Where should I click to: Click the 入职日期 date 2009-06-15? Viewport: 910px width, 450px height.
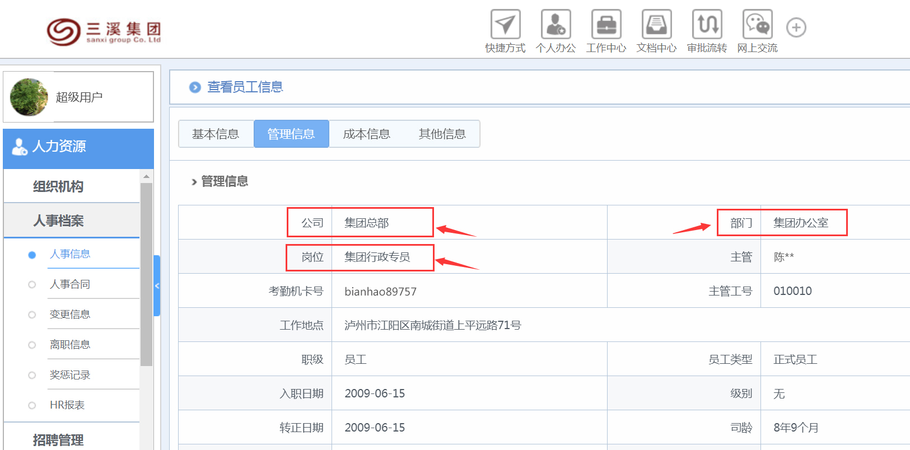[x=375, y=393]
